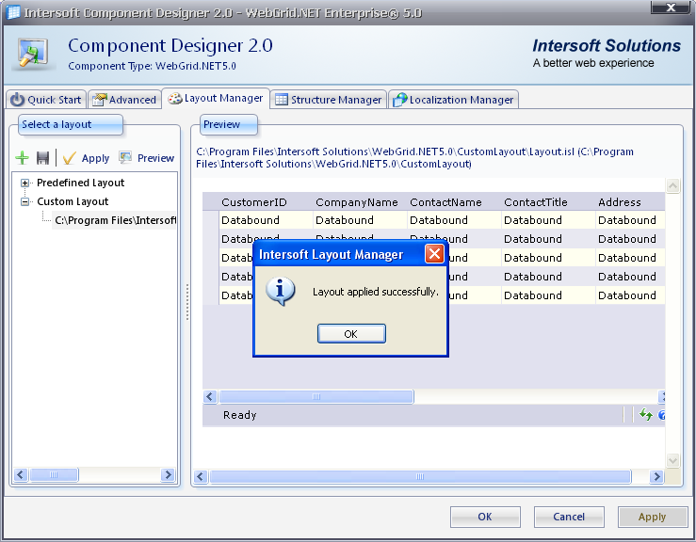The image size is (696, 542).
Task: Click the Apply checkmark in layout toolbar
Action: pyautogui.click(x=86, y=158)
